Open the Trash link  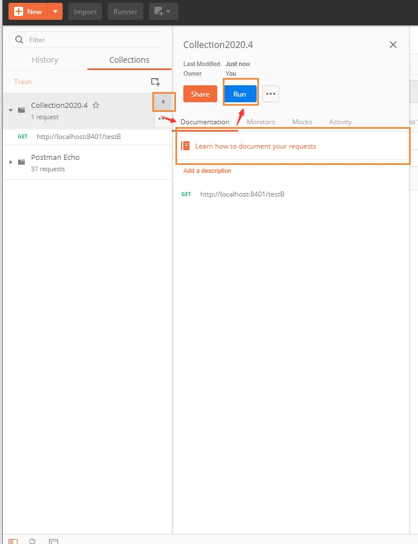tap(23, 81)
